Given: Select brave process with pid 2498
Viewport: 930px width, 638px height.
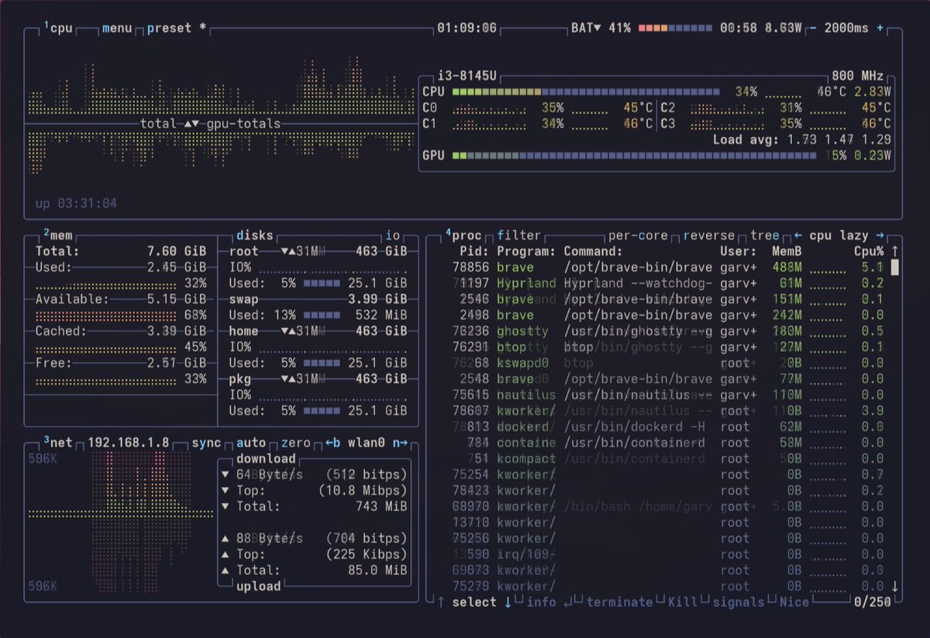Looking at the screenshot, I should click(x=669, y=315).
